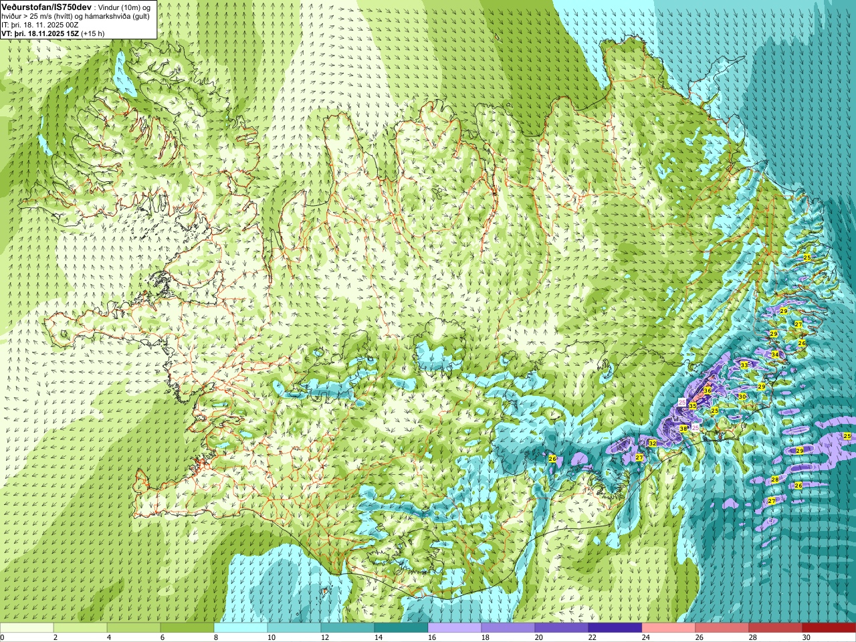
Task: Click the legend scale value 16
Action: [x=432, y=637]
